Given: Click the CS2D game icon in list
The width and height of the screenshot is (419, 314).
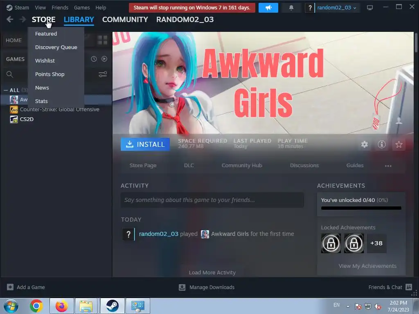Looking at the screenshot, I should pos(14,119).
